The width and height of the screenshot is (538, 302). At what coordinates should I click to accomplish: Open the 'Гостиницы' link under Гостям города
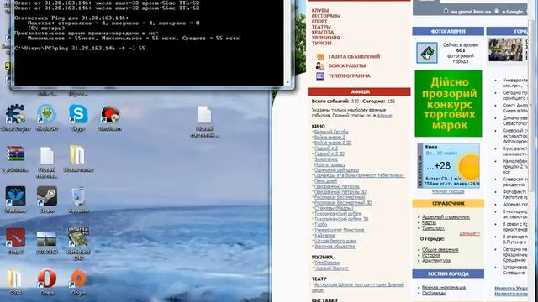pos(434,293)
